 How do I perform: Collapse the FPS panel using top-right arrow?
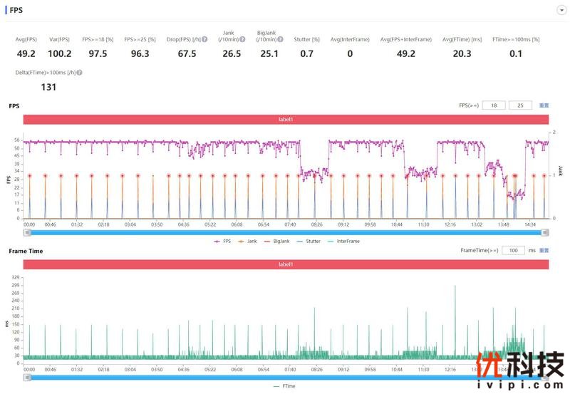point(562,11)
